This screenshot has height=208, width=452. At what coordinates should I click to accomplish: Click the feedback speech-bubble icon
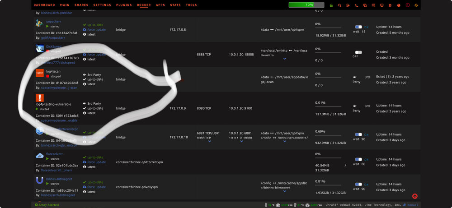[x=373, y=5]
